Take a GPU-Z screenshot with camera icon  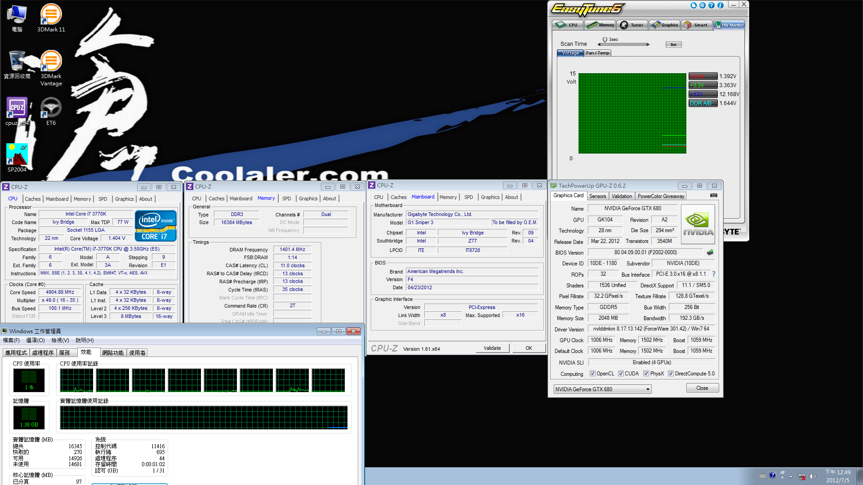(x=714, y=195)
